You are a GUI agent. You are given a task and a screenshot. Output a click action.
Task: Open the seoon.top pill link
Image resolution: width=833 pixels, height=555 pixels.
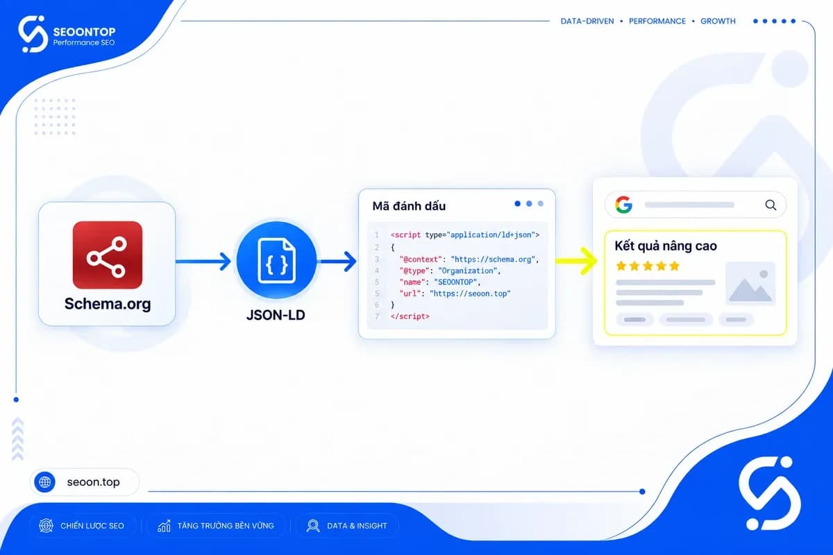tap(85, 482)
